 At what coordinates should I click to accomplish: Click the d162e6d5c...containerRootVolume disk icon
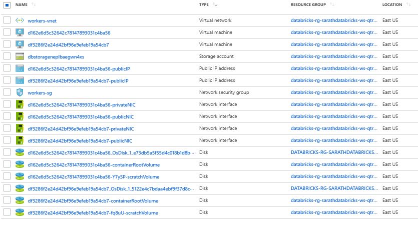pos(20,164)
